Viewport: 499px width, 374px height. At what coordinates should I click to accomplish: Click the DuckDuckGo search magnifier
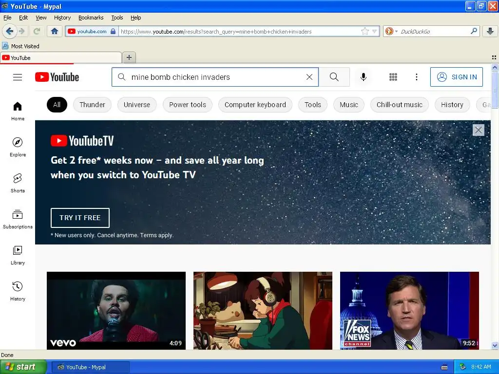pos(474,31)
